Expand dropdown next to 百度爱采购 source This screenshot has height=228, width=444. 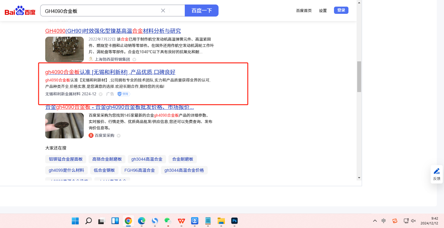click(119, 136)
